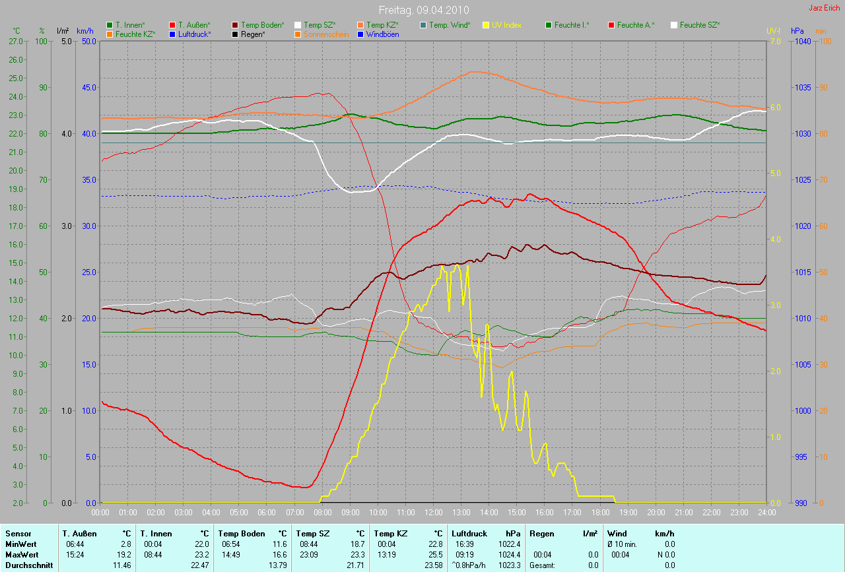Click the Wind table column header
Screen dimensions: 845x572
(617, 534)
